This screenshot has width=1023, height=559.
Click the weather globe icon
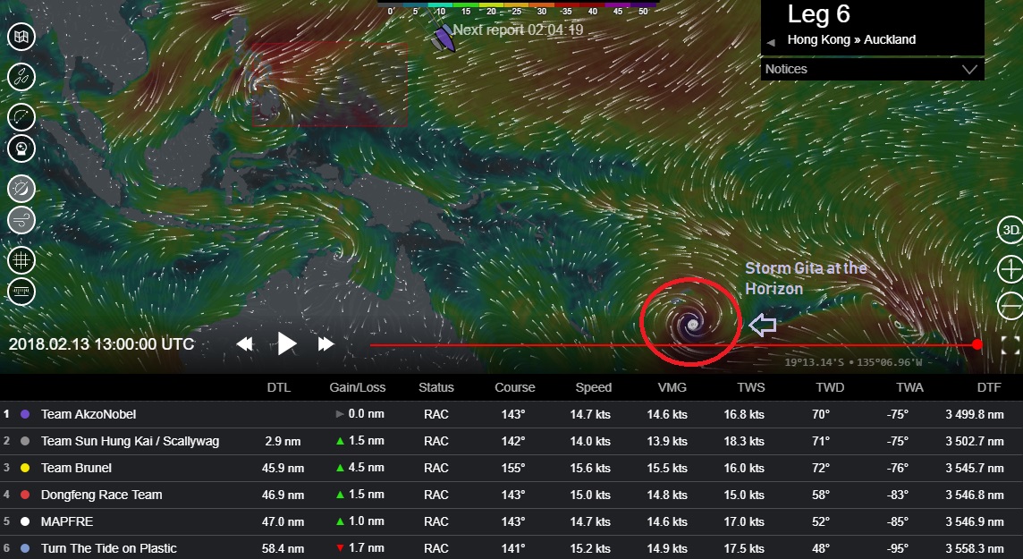point(21,148)
